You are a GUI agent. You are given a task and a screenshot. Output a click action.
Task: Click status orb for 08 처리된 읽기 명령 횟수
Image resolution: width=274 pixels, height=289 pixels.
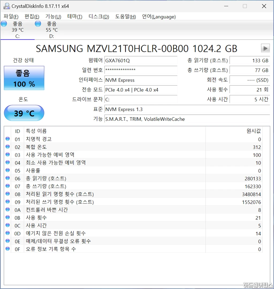tap(7, 194)
